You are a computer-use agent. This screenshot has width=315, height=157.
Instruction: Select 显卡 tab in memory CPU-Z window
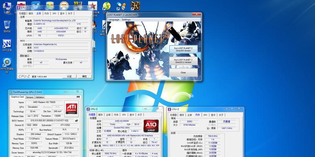tap(213, 115)
